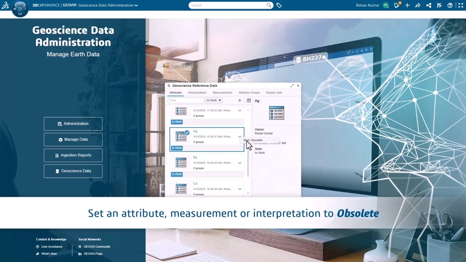Open Ingestion Reports

tap(73, 155)
